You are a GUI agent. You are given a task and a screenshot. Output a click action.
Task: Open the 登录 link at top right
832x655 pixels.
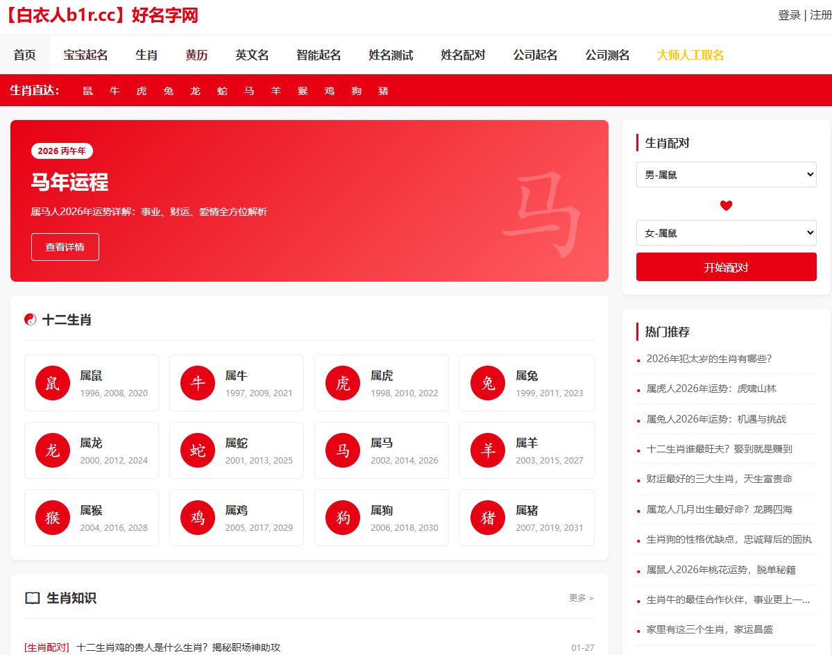click(x=789, y=15)
